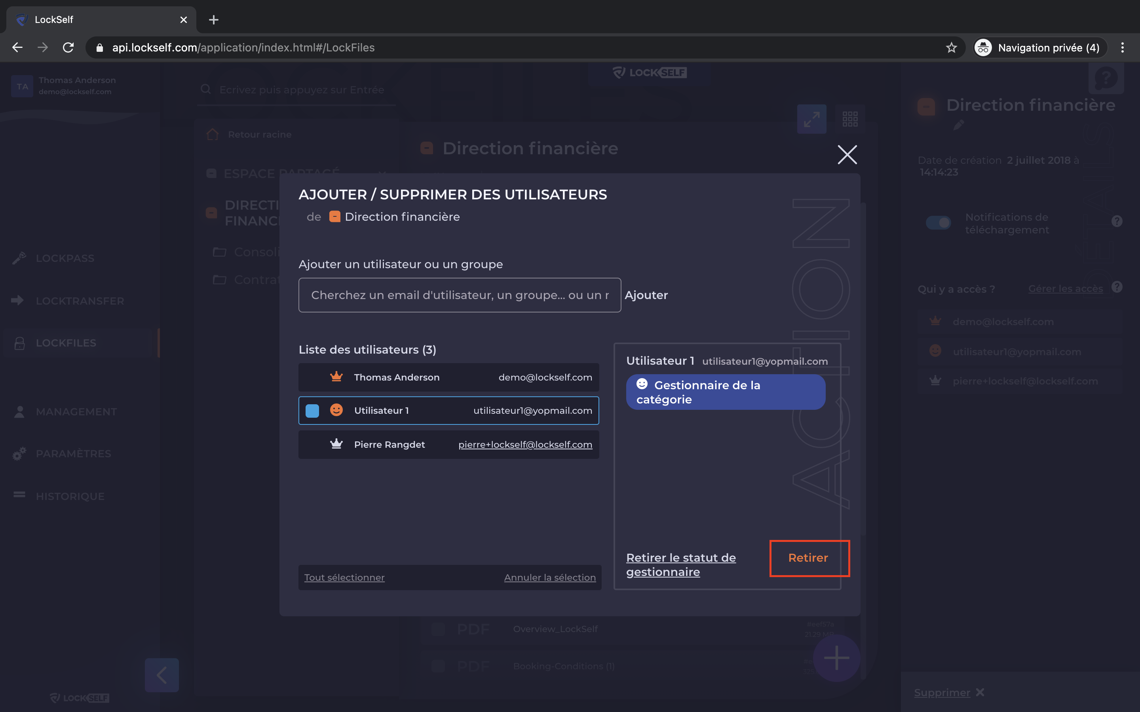
Task: Click Utilisateur 1's smiley icon in list
Action: pos(336,410)
